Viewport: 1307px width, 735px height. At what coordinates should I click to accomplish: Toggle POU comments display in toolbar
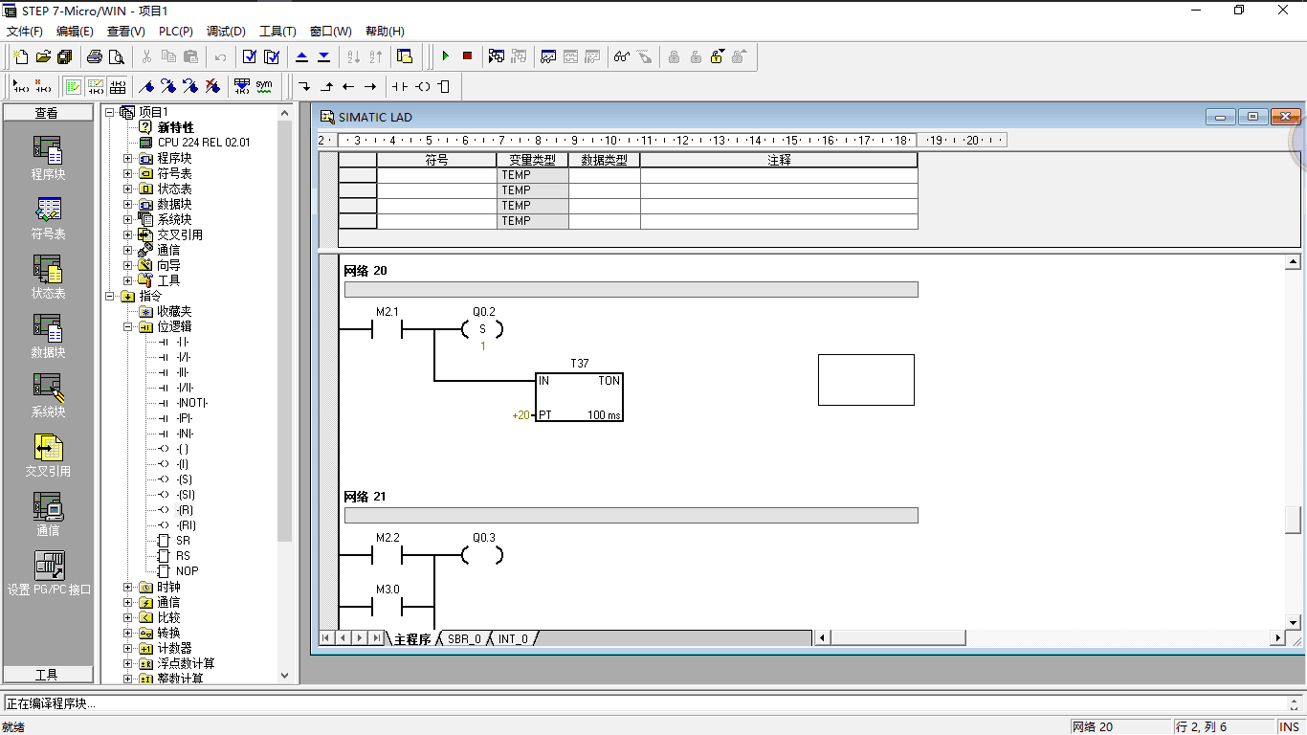click(x=74, y=86)
